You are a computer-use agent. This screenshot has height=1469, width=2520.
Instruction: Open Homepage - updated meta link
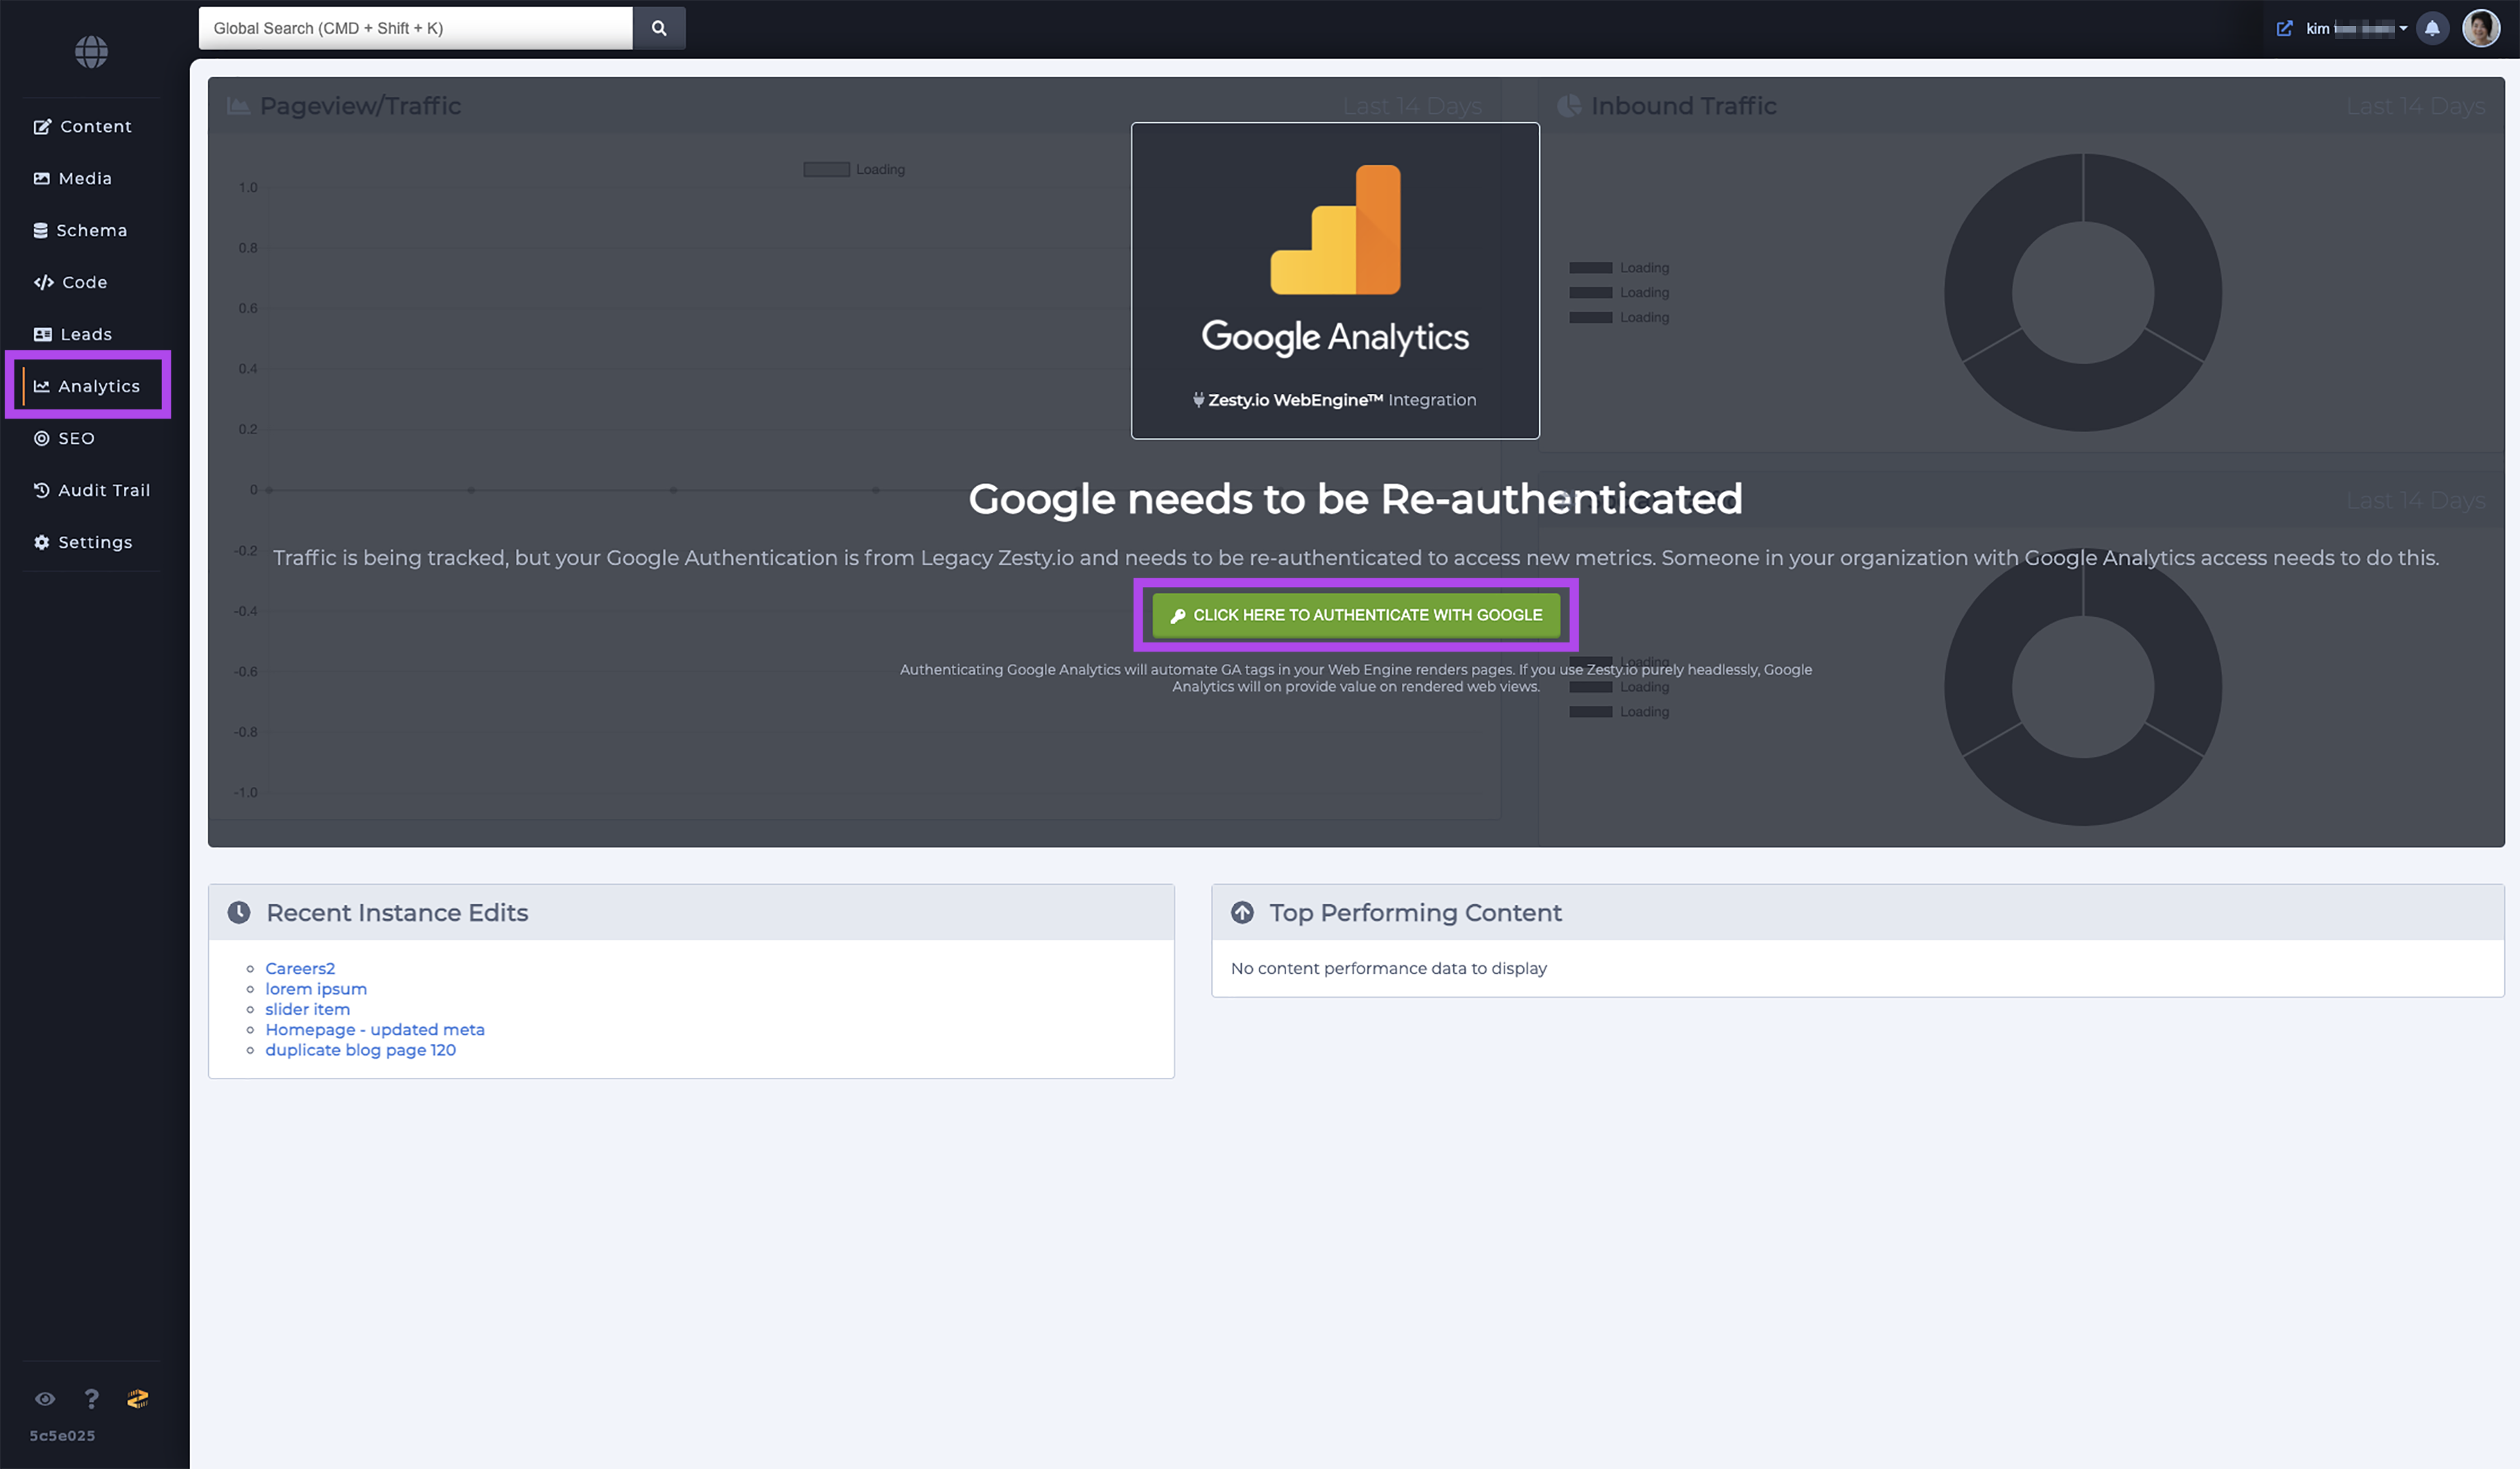pos(375,1029)
